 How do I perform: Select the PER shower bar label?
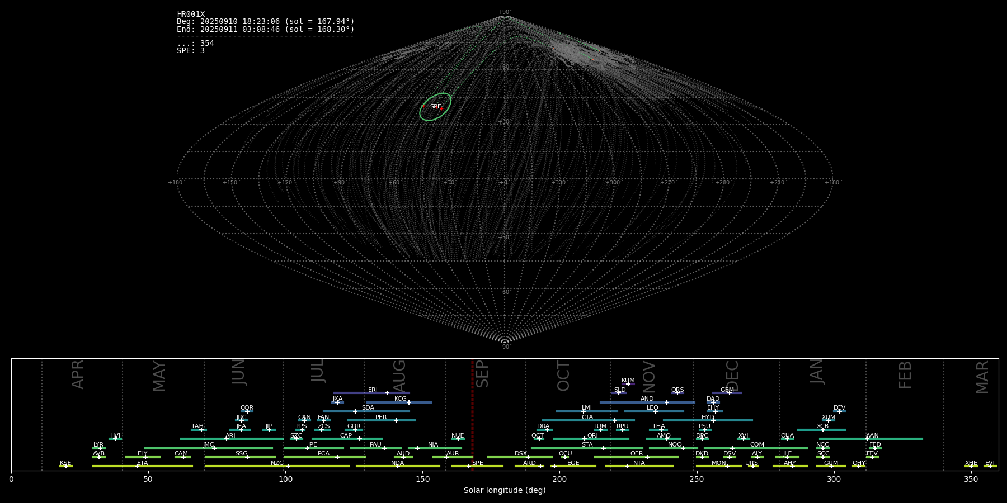point(381,417)
